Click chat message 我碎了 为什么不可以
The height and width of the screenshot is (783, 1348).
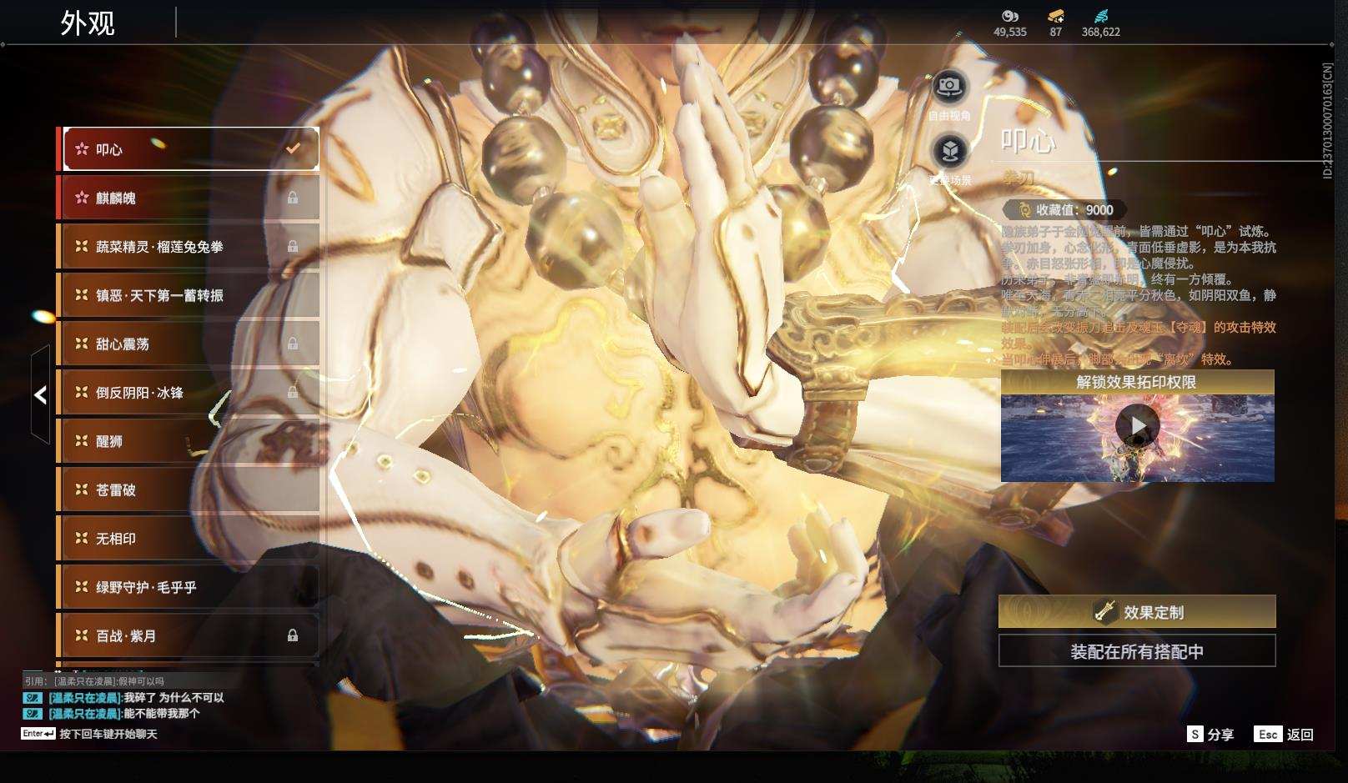pyautogui.click(x=174, y=698)
